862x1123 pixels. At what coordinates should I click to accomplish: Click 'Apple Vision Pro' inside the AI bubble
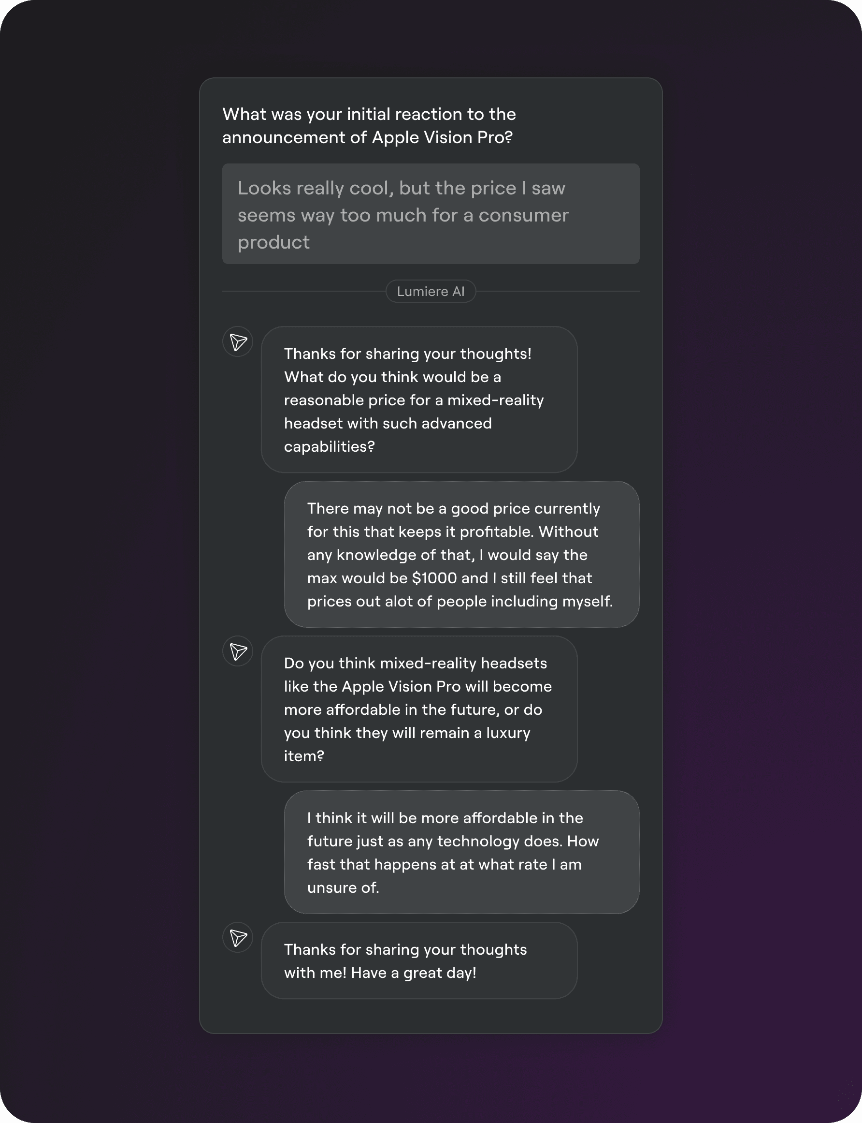(401, 687)
